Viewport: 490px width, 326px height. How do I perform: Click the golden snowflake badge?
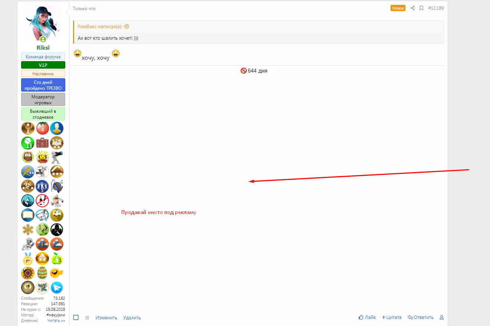[x=28, y=230]
